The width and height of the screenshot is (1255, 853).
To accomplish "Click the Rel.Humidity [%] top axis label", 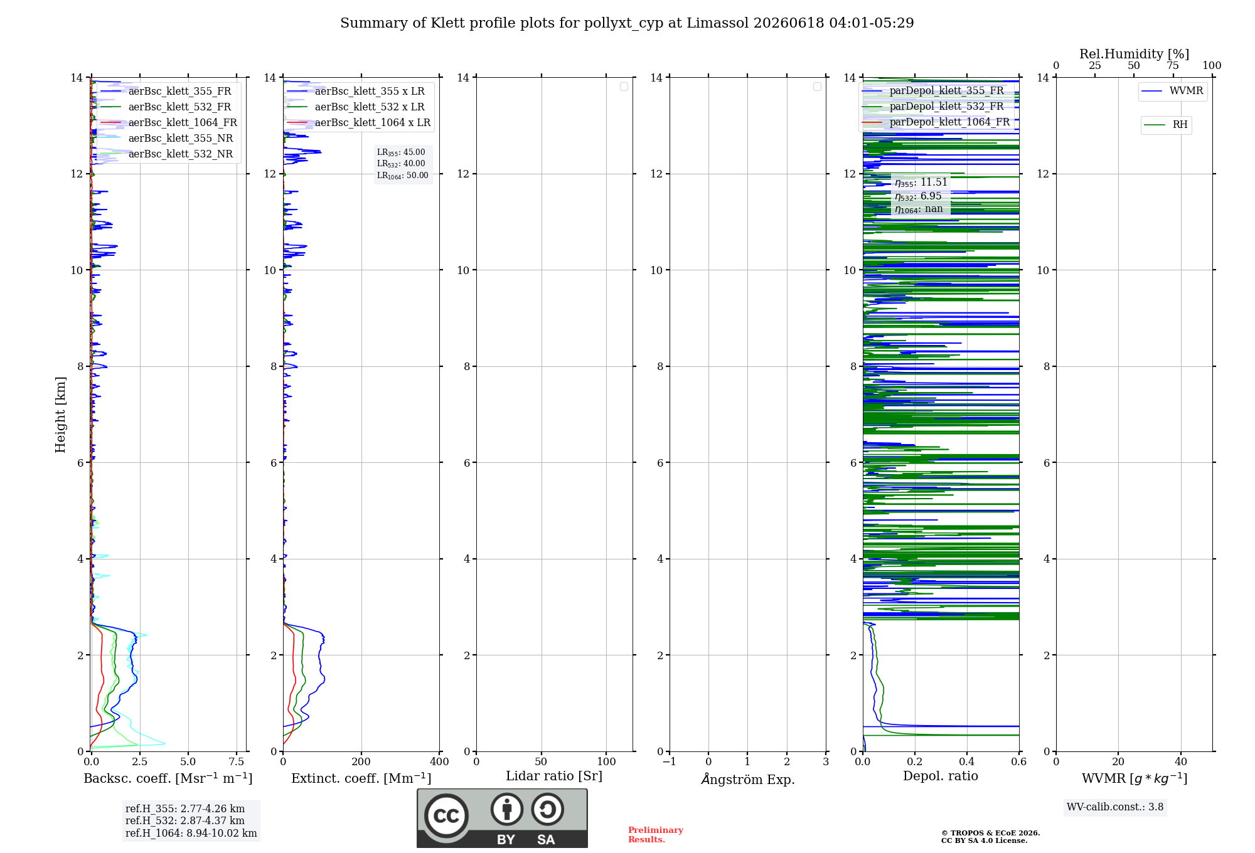I will [1134, 54].
